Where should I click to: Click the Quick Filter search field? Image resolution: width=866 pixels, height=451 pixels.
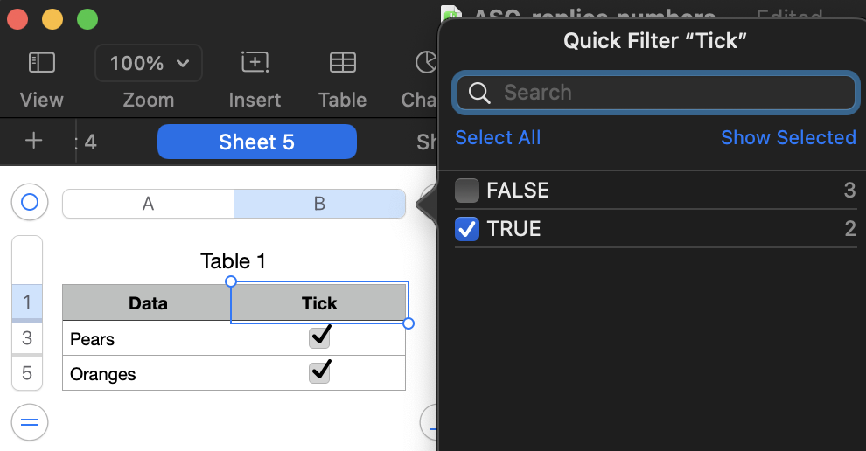(665, 93)
